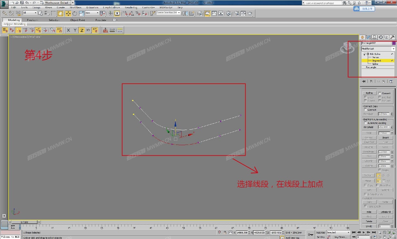Click the Align tool icon
397x239 pixels.
[192, 13]
